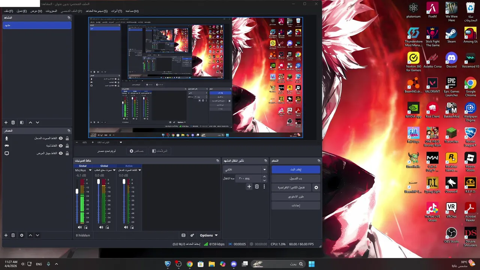
Task: Click بدء التسجيل start recording button
Action: tap(296, 178)
